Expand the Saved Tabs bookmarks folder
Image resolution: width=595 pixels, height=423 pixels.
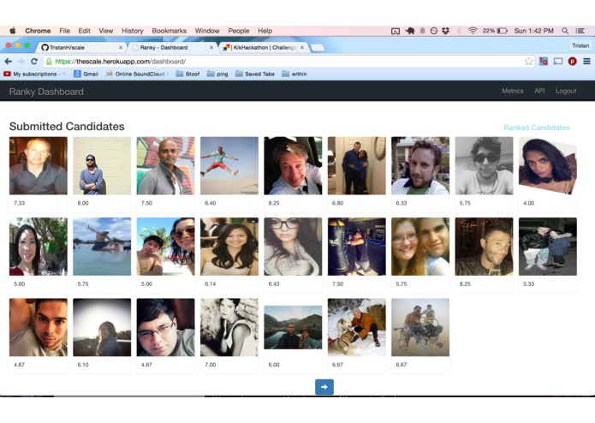(x=255, y=74)
